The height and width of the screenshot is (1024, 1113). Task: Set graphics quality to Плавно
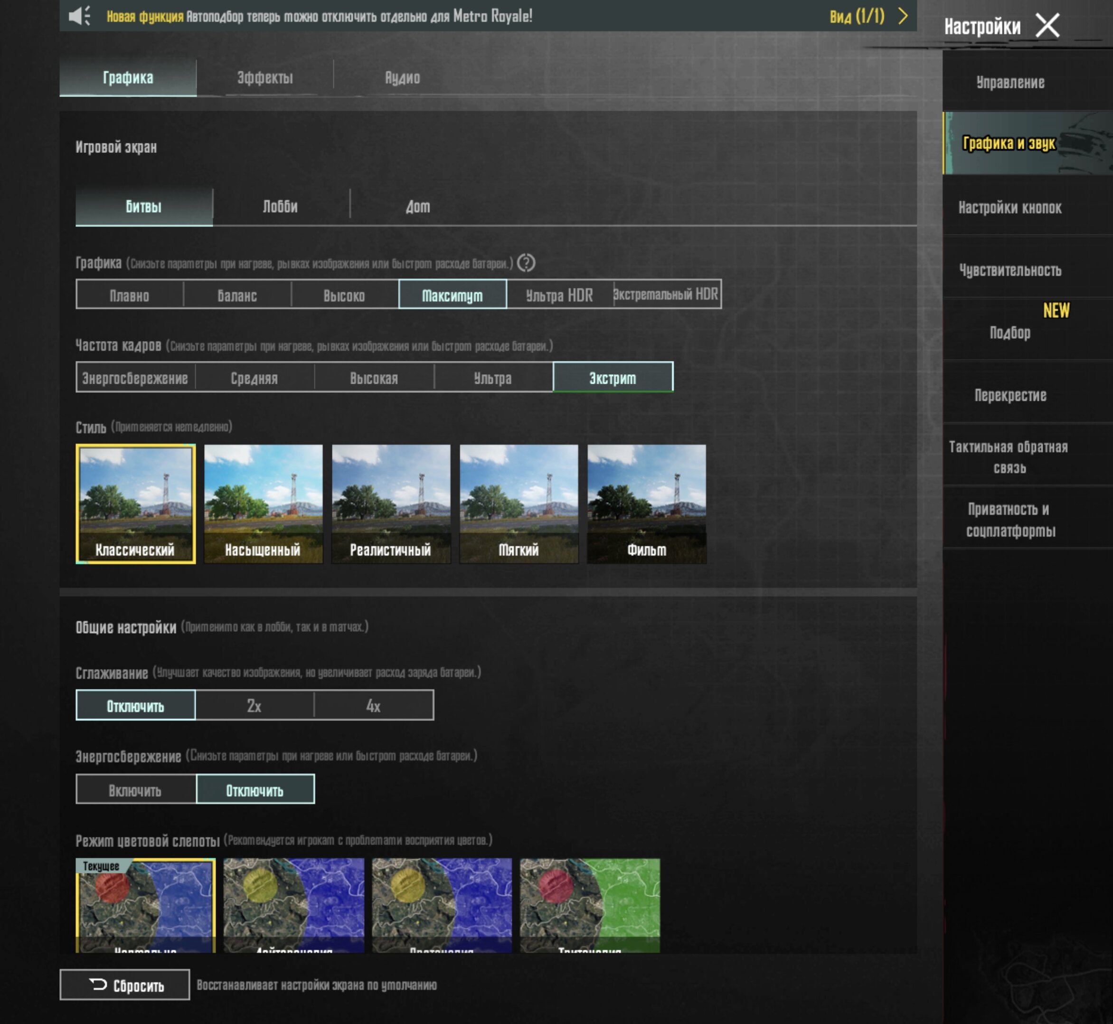tap(130, 295)
